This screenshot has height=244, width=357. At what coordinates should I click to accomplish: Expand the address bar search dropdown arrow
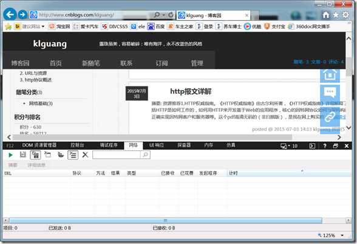[x=164, y=15]
